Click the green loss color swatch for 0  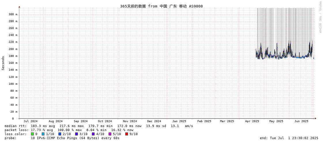32,134
